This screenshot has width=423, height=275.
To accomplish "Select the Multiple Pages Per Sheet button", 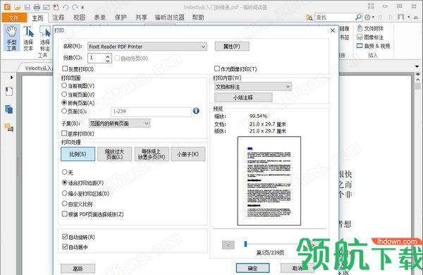I will [x=152, y=154].
